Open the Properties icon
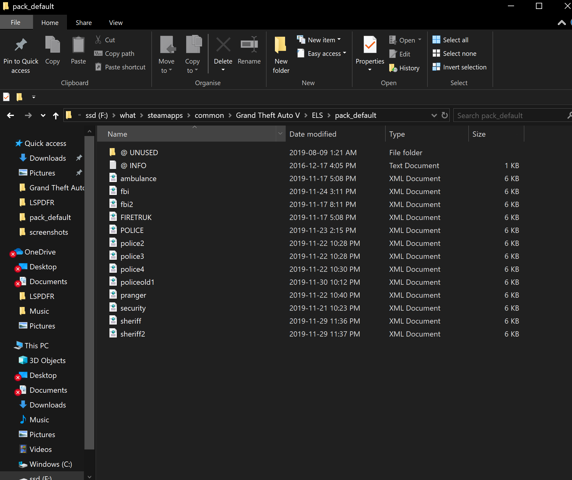Image resolution: width=572 pixels, height=480 pixels. click(x=370, y=45)
